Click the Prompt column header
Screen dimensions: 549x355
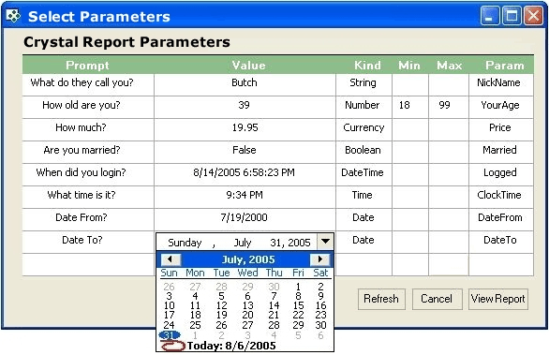[88, 66]
